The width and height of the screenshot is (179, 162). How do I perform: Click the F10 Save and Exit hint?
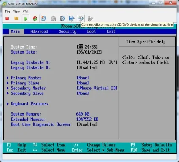[x=150, y=150]
